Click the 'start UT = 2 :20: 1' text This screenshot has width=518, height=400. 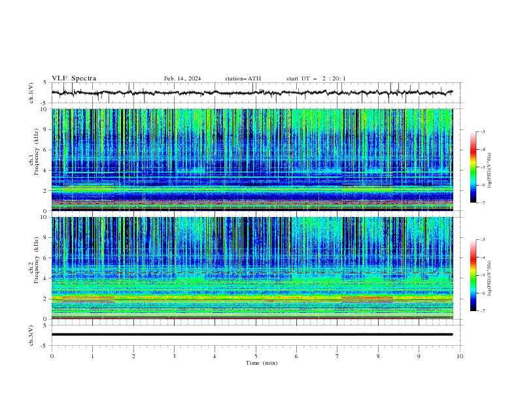(316, 78)
